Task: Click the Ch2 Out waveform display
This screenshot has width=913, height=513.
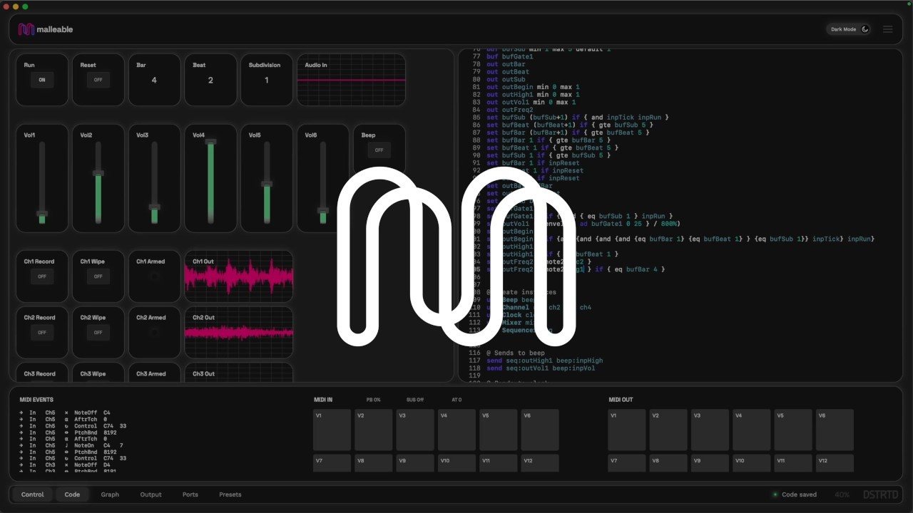Action: [x=239, y=332]
